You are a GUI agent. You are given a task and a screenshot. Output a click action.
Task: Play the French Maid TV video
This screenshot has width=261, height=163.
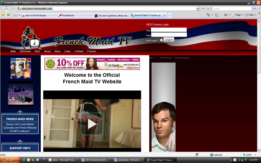(92, 124)
